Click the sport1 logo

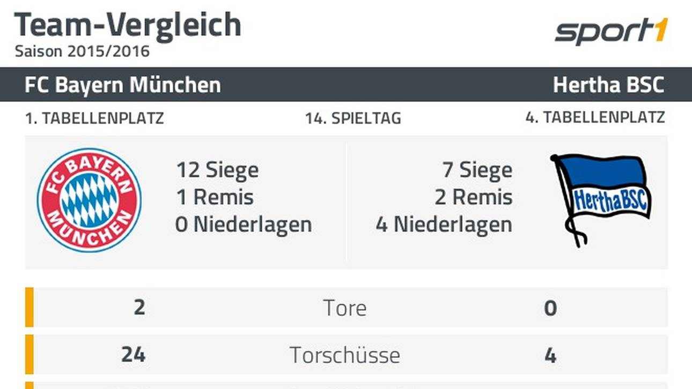coord(611,31)
